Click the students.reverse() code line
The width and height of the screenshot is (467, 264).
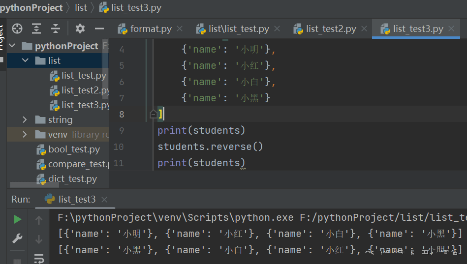pyautogui.click(x=210, y=147)
